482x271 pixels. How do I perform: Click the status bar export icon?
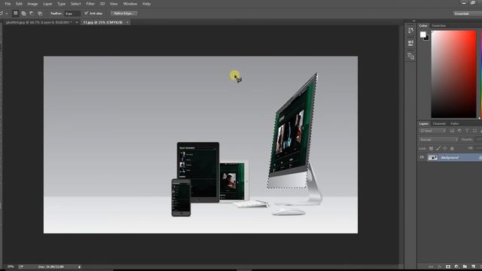21,267
